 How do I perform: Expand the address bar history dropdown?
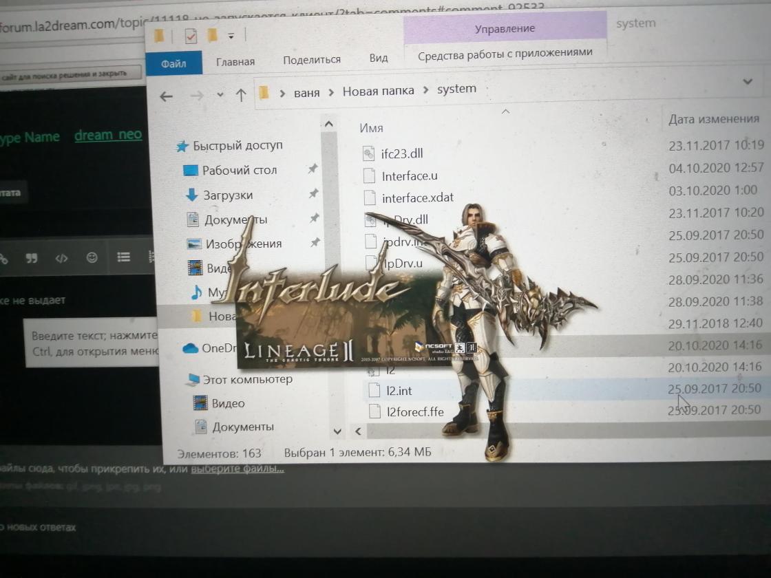point(748,82)
